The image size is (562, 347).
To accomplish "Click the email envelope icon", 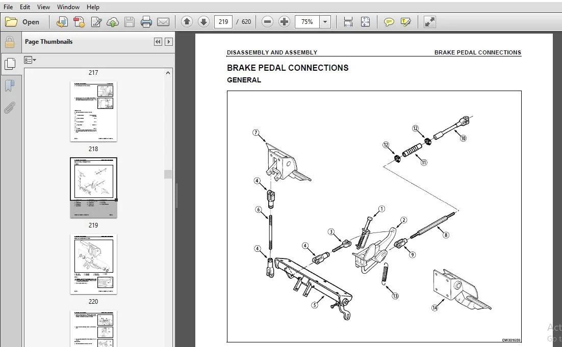I will (x=163, y=22).
